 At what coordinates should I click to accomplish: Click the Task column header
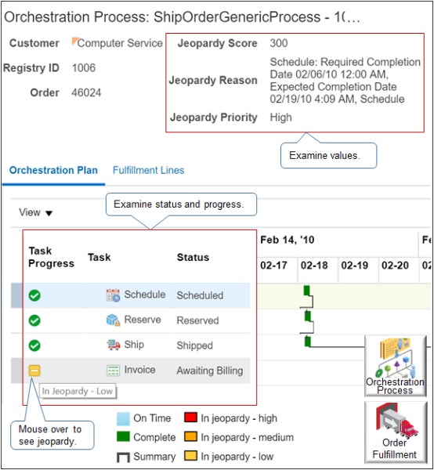99,257
